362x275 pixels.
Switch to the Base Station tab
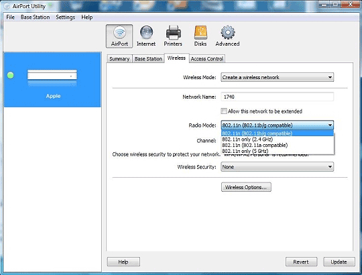coord(148,59)
